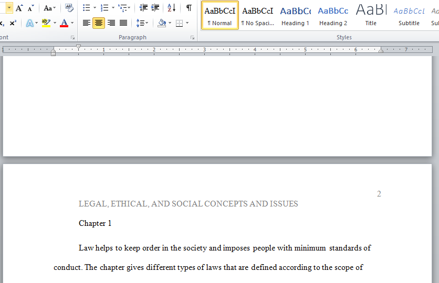Click the Shading paint bucket icon
The width and height of the screenshot is (439, 283).
point(162,23)
